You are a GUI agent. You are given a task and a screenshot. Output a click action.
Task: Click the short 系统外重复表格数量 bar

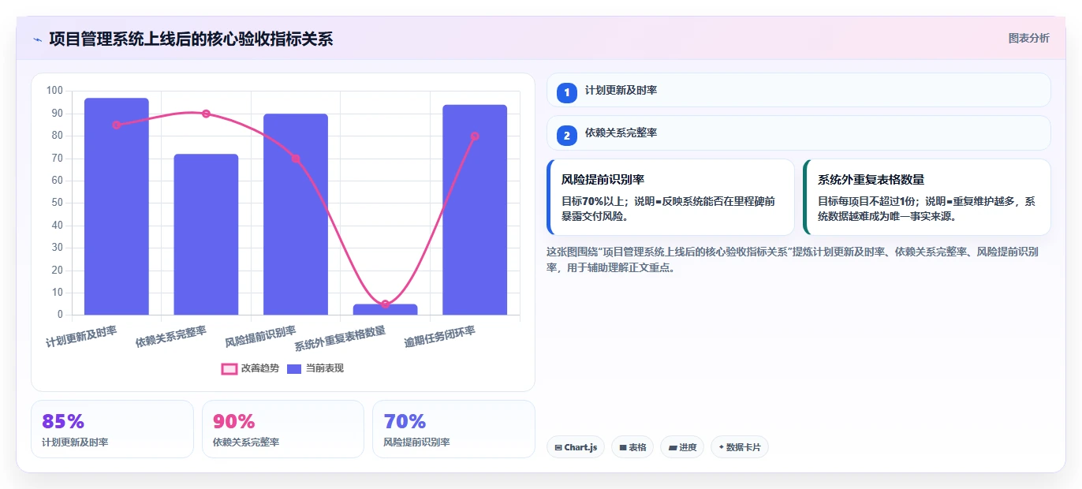click(x=385, y=310)
